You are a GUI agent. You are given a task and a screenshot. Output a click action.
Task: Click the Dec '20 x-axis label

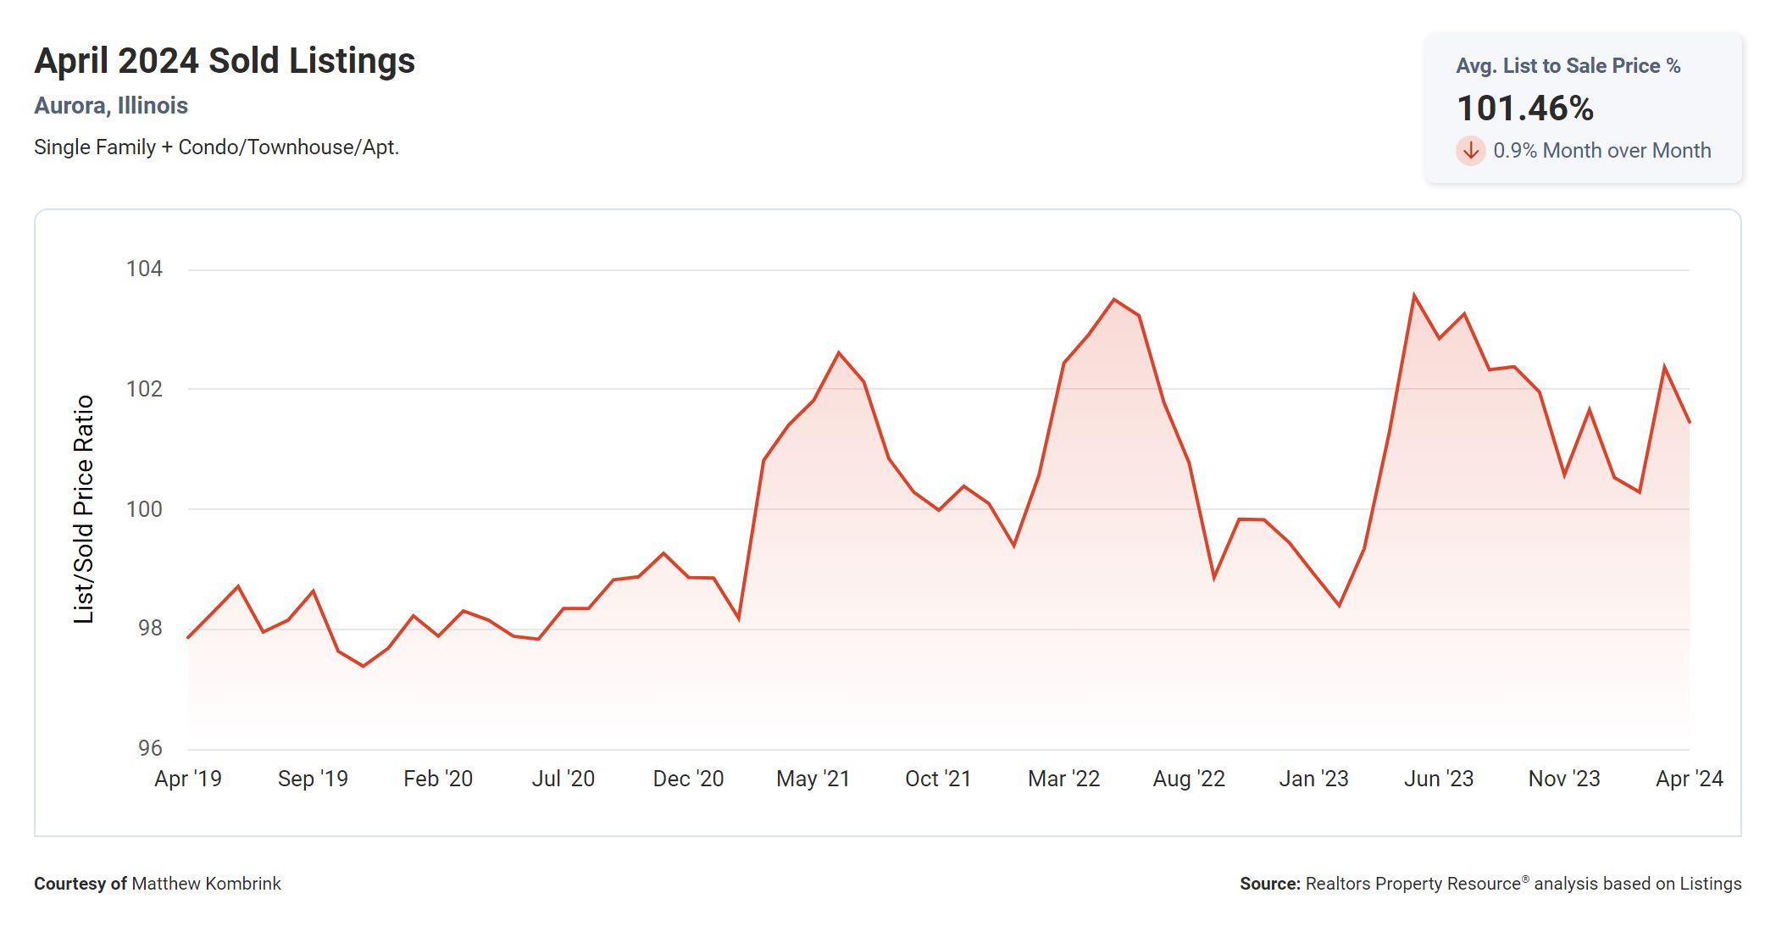coord(688,779)
